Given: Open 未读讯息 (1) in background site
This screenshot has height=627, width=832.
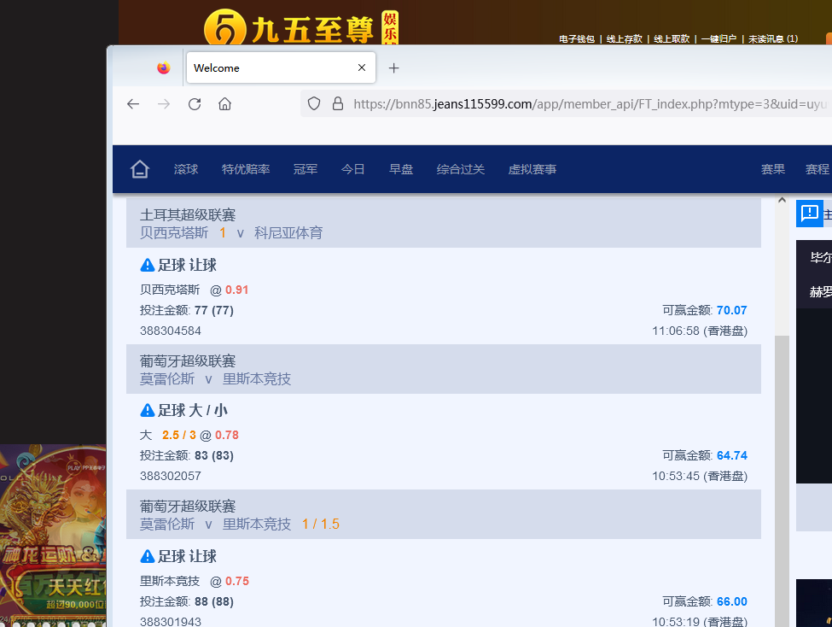Looking at the screenshot, I should pyautogui.click(x=773, y=38).
